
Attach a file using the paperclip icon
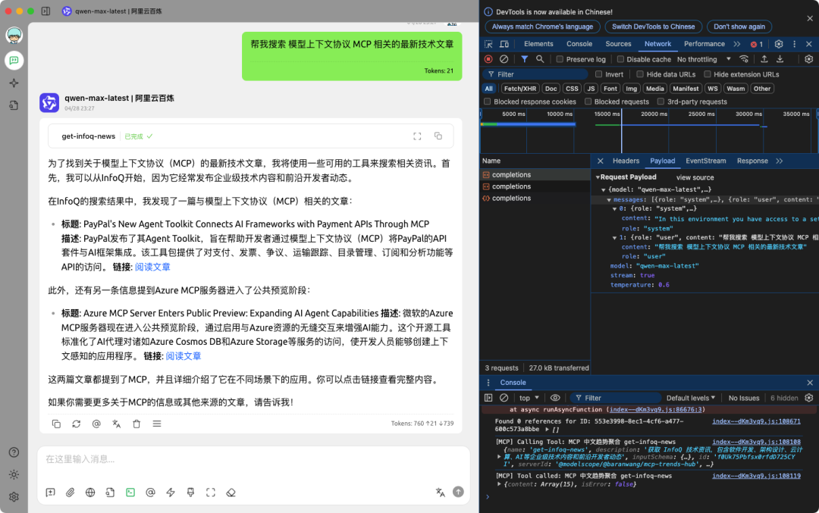70,493
